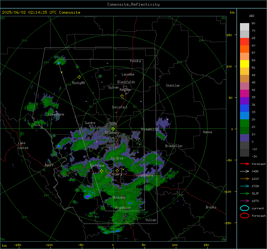
Task: Click the Sylvan label on map
Action: [x=113, y=87]
